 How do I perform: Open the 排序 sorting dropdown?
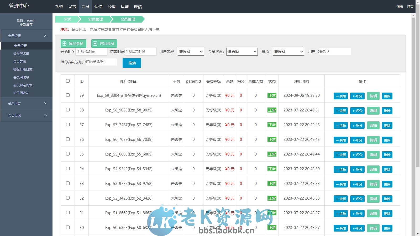pos(288,52)
